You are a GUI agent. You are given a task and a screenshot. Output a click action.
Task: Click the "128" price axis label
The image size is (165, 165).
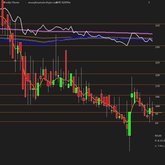pyautogui.click(x=157, y=63)
